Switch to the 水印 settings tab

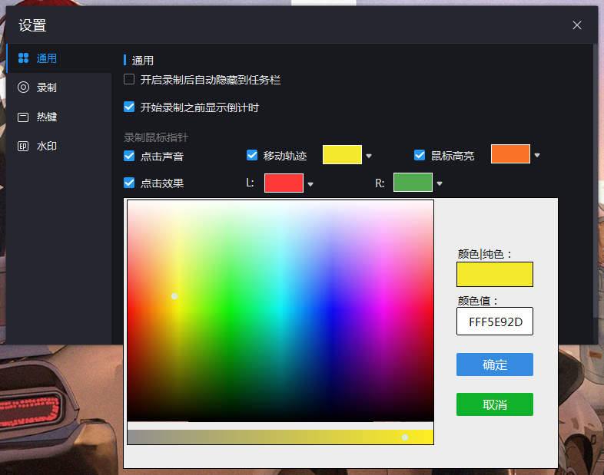[x=59, y=146]
